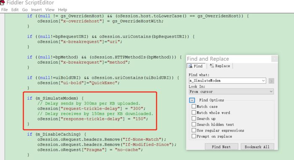This screenshot has width=294, height=160.
Task: Enable Search up checkbox
Action: click(194, 118)
